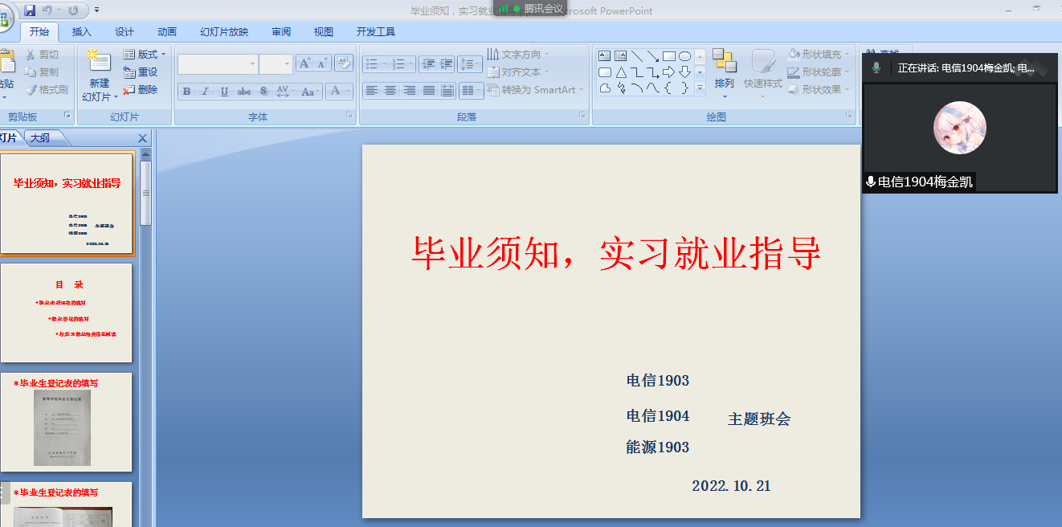The image size is (1062, 527).
Task: Click the Arrange (排列) icon
Action: (x=724, y=63)
